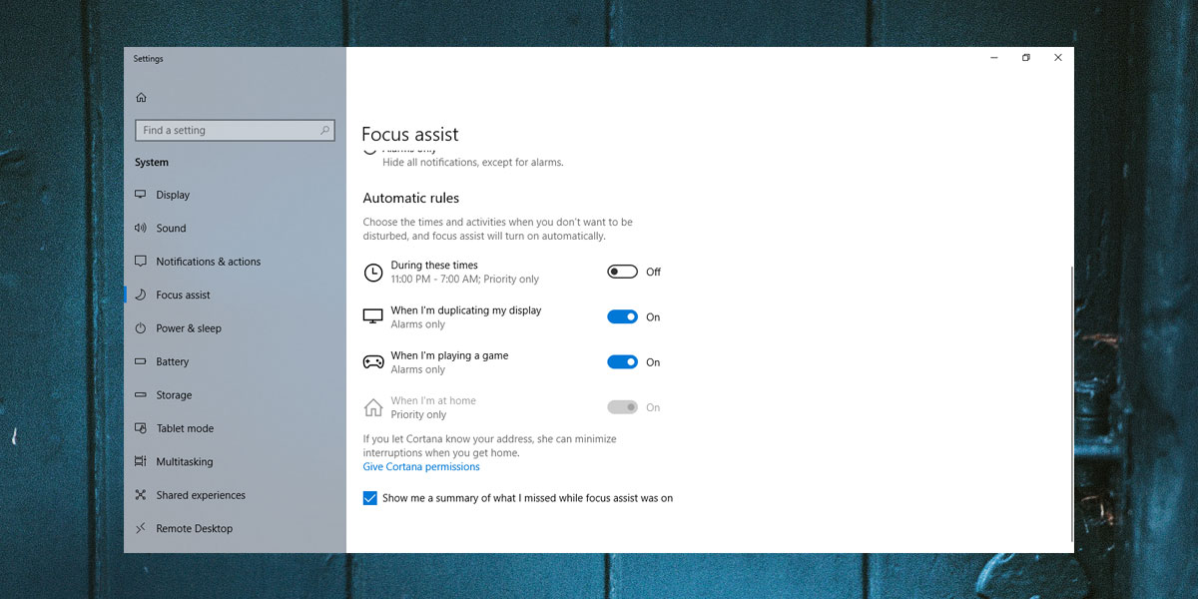1198x599 pixels.
Task: Select the Display monitor icon
Action: 140,195
